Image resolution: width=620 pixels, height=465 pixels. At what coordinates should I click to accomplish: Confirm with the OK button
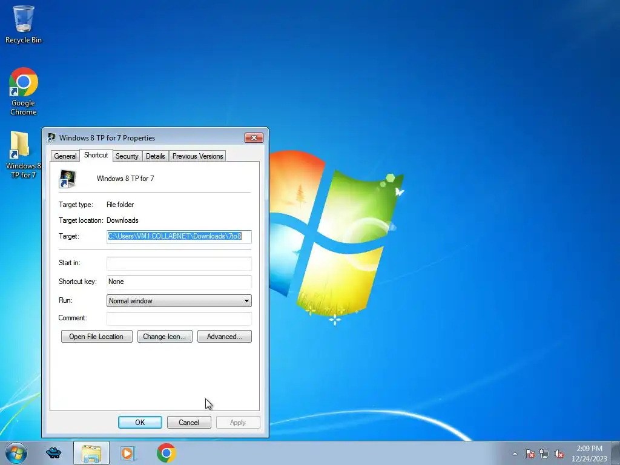140,422
